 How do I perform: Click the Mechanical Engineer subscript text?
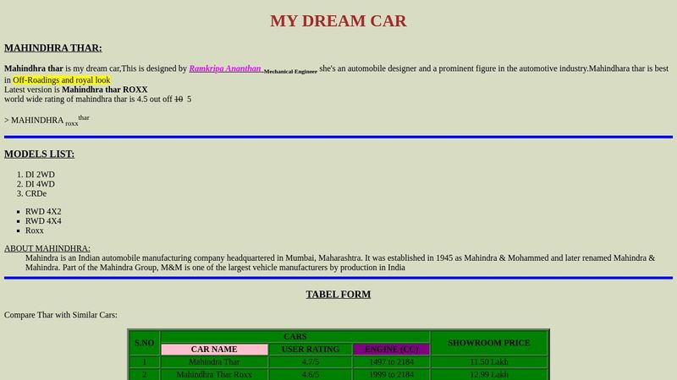290,72
